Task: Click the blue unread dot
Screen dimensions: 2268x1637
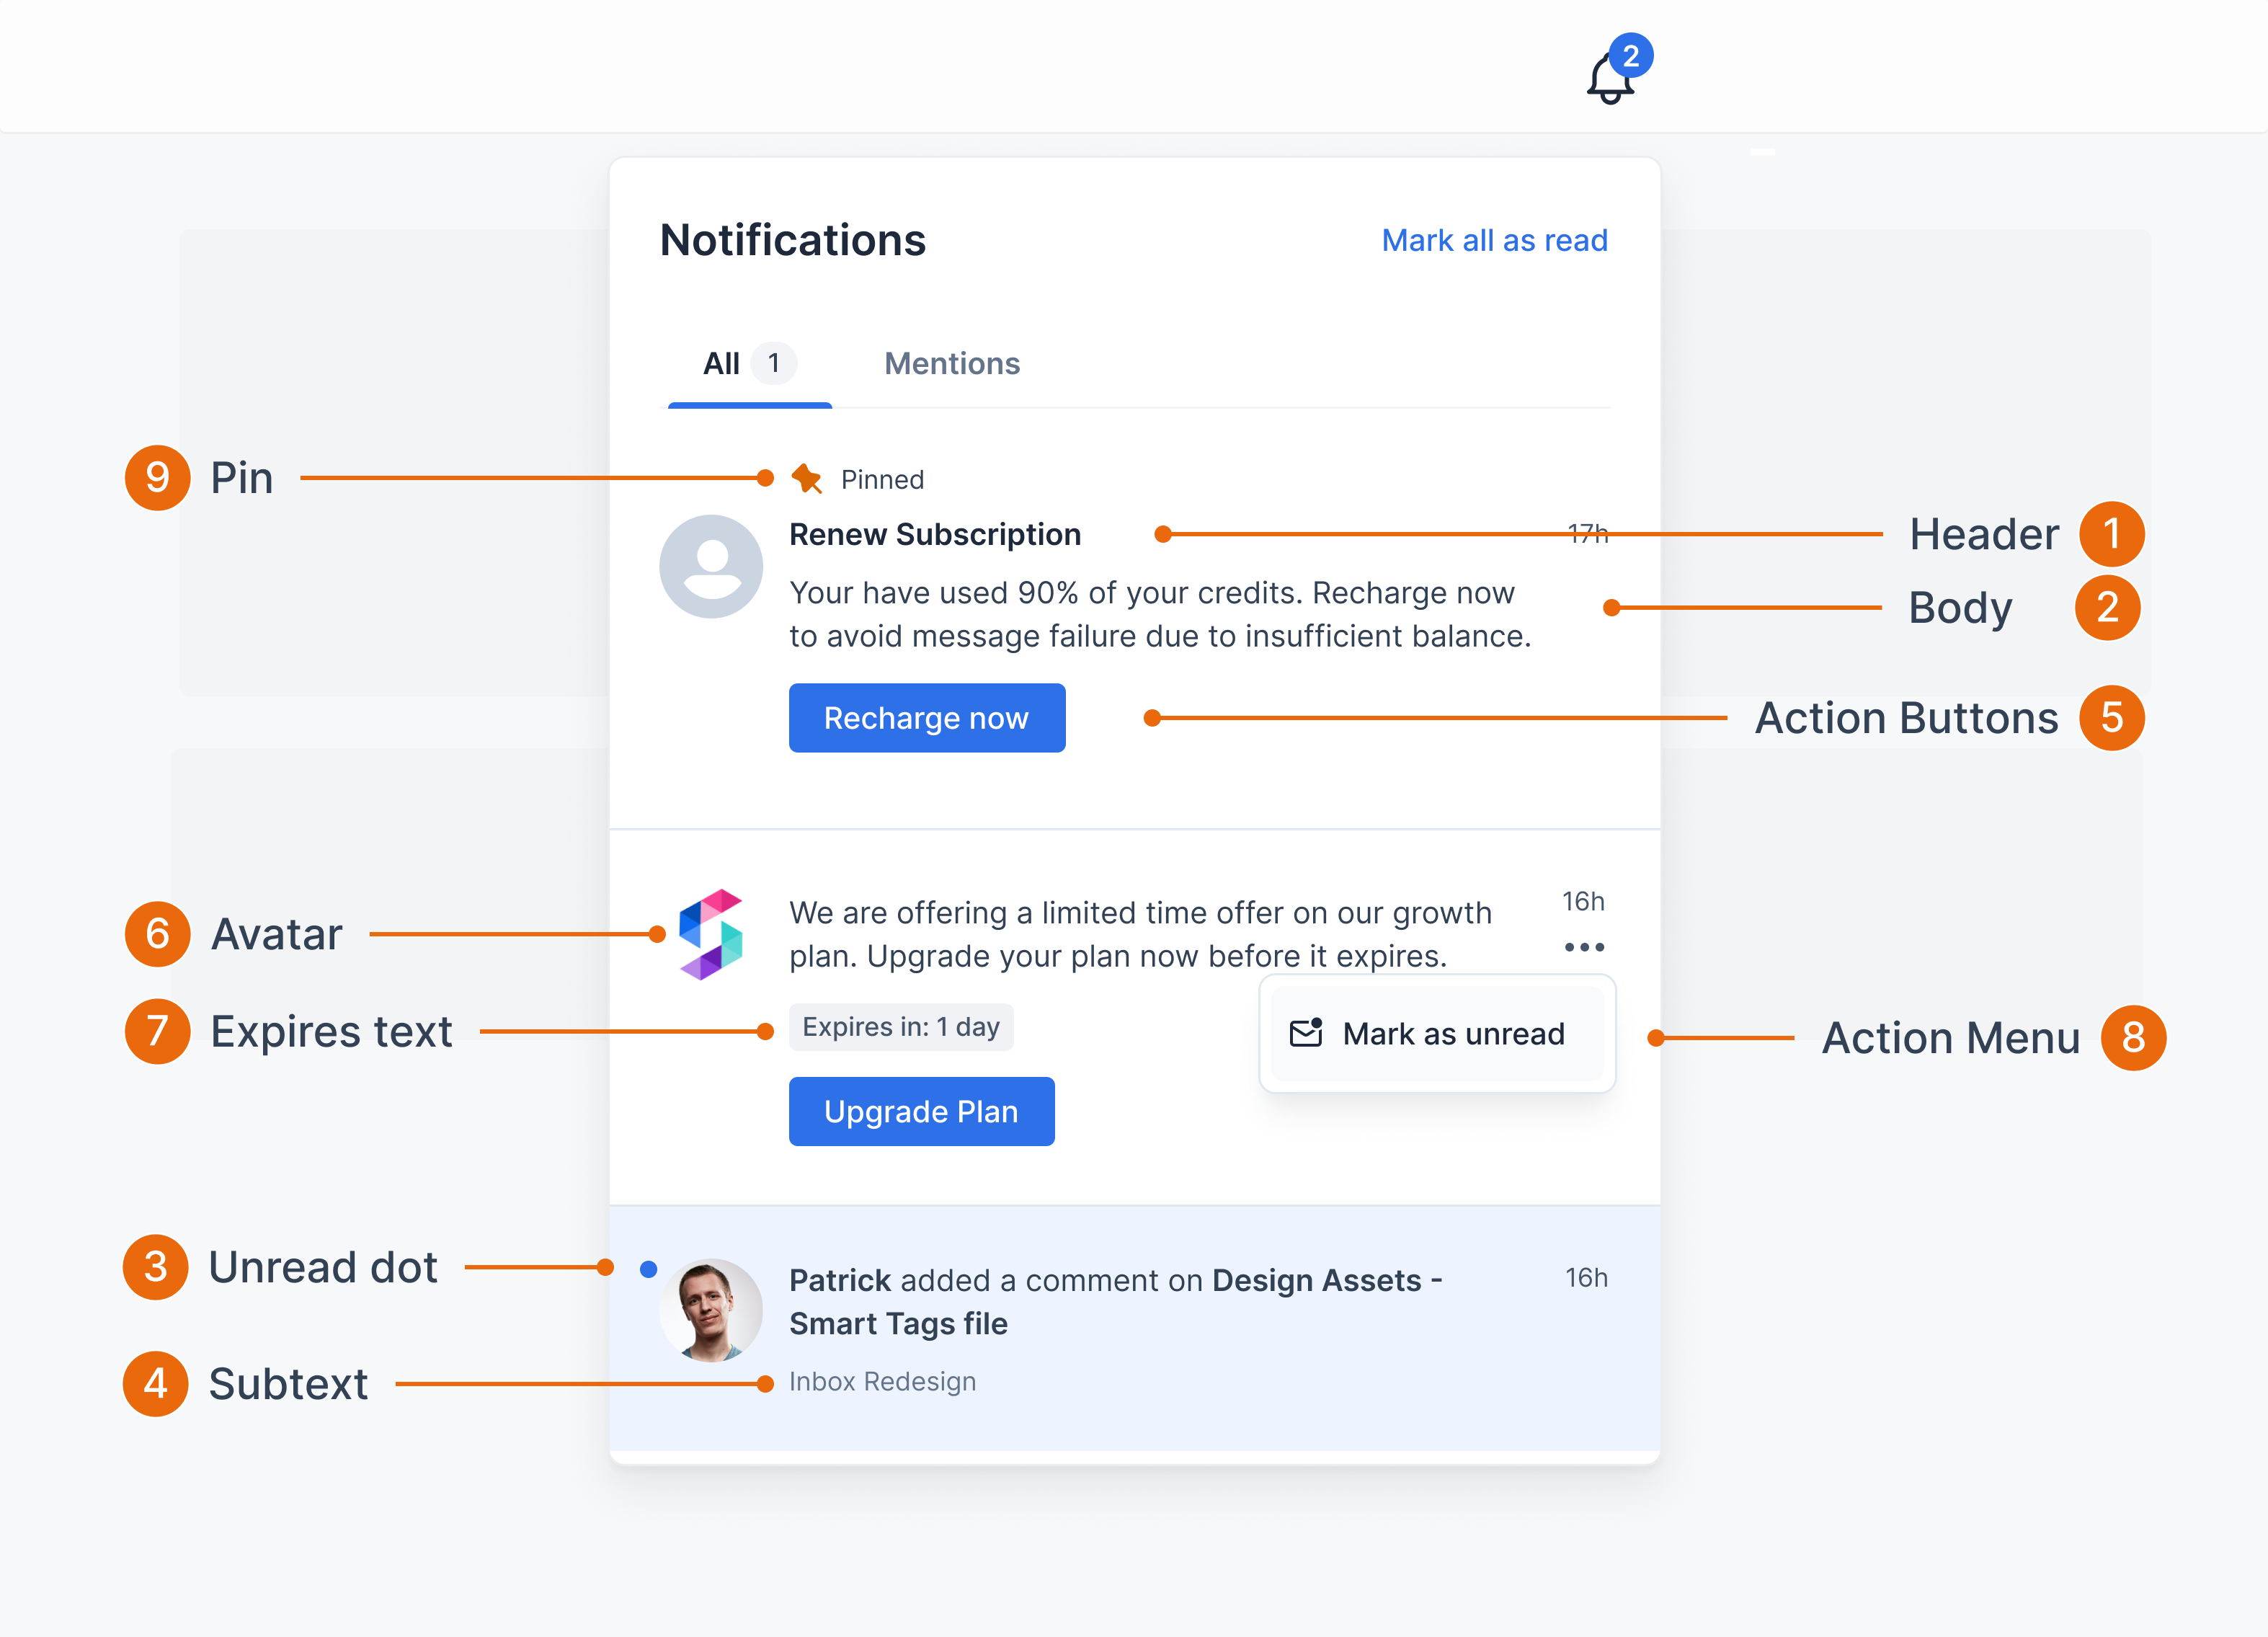Action: [x=648, y=1269]
